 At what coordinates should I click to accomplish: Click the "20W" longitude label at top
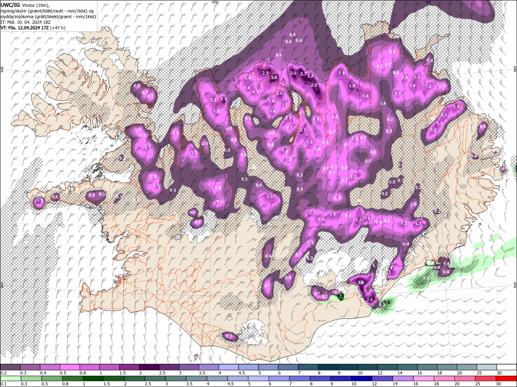click(215, 2)
